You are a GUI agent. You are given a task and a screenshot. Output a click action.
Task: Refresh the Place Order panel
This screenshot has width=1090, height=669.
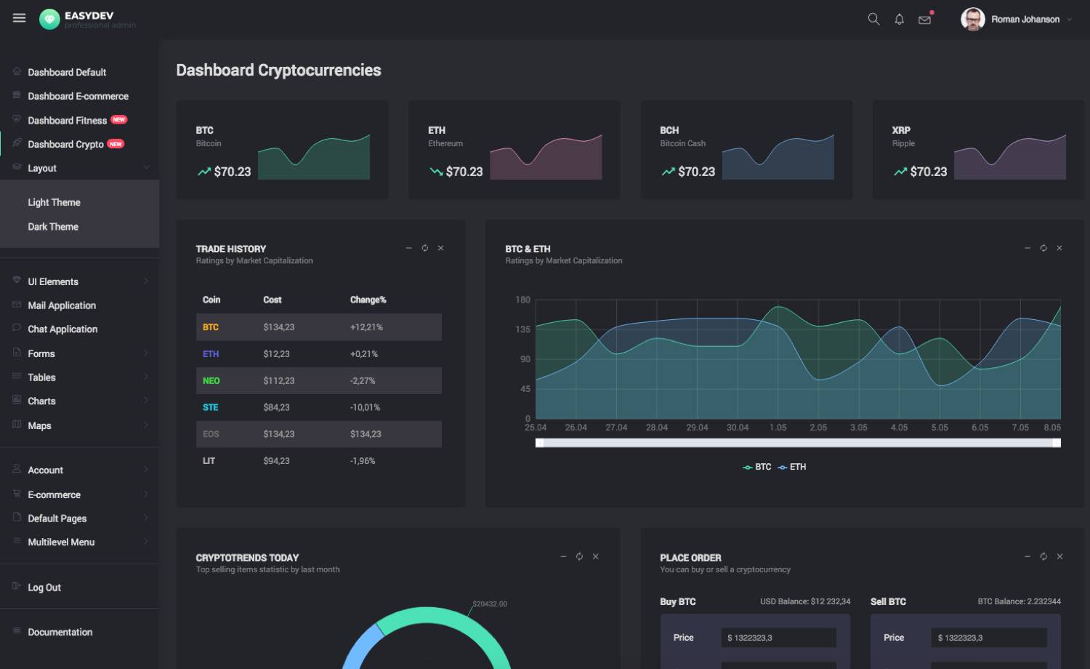[1043, 556]
